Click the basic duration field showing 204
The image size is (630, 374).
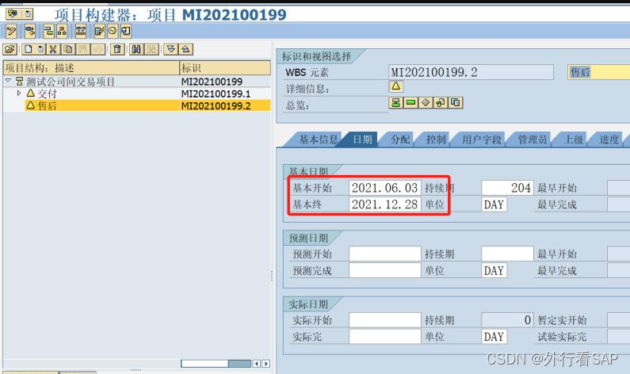tap(507, 188)
